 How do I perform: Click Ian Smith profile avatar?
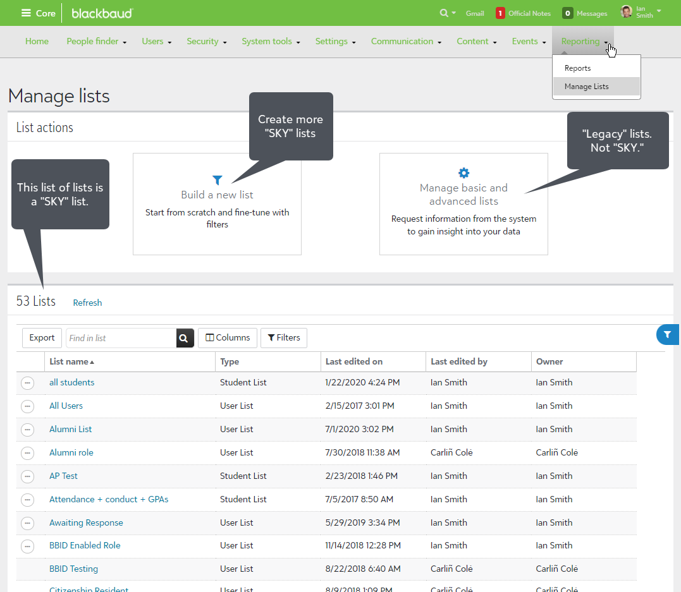(x=626, y=12)
